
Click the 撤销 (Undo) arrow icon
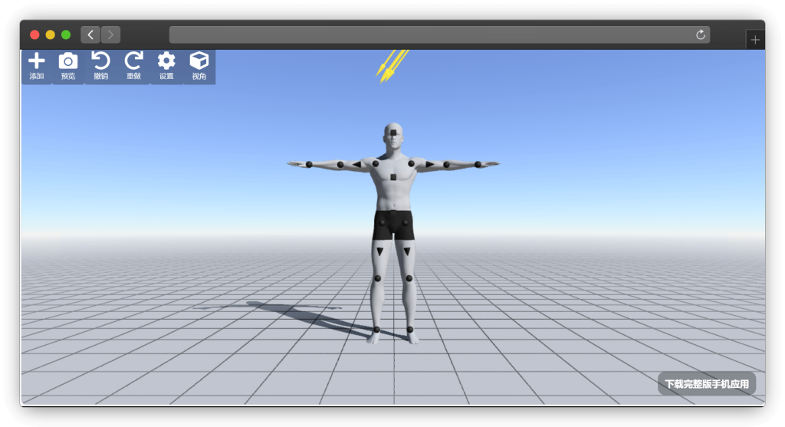click(100, 61)
